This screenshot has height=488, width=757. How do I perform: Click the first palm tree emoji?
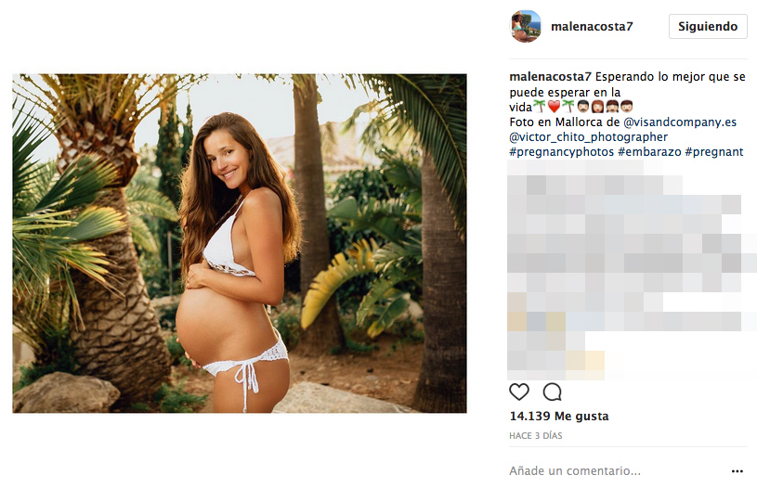coord(539,107)
